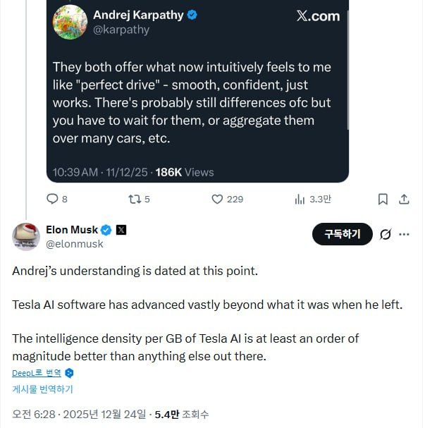This screenshot has width=425, height=428.
Task: Like the post with the heart icon
Action: pos(218,200)
